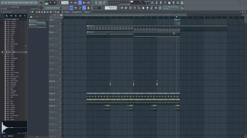247x138 pixels.
Task: Open the View Browser tree icon
Action: tap(139, 8)
